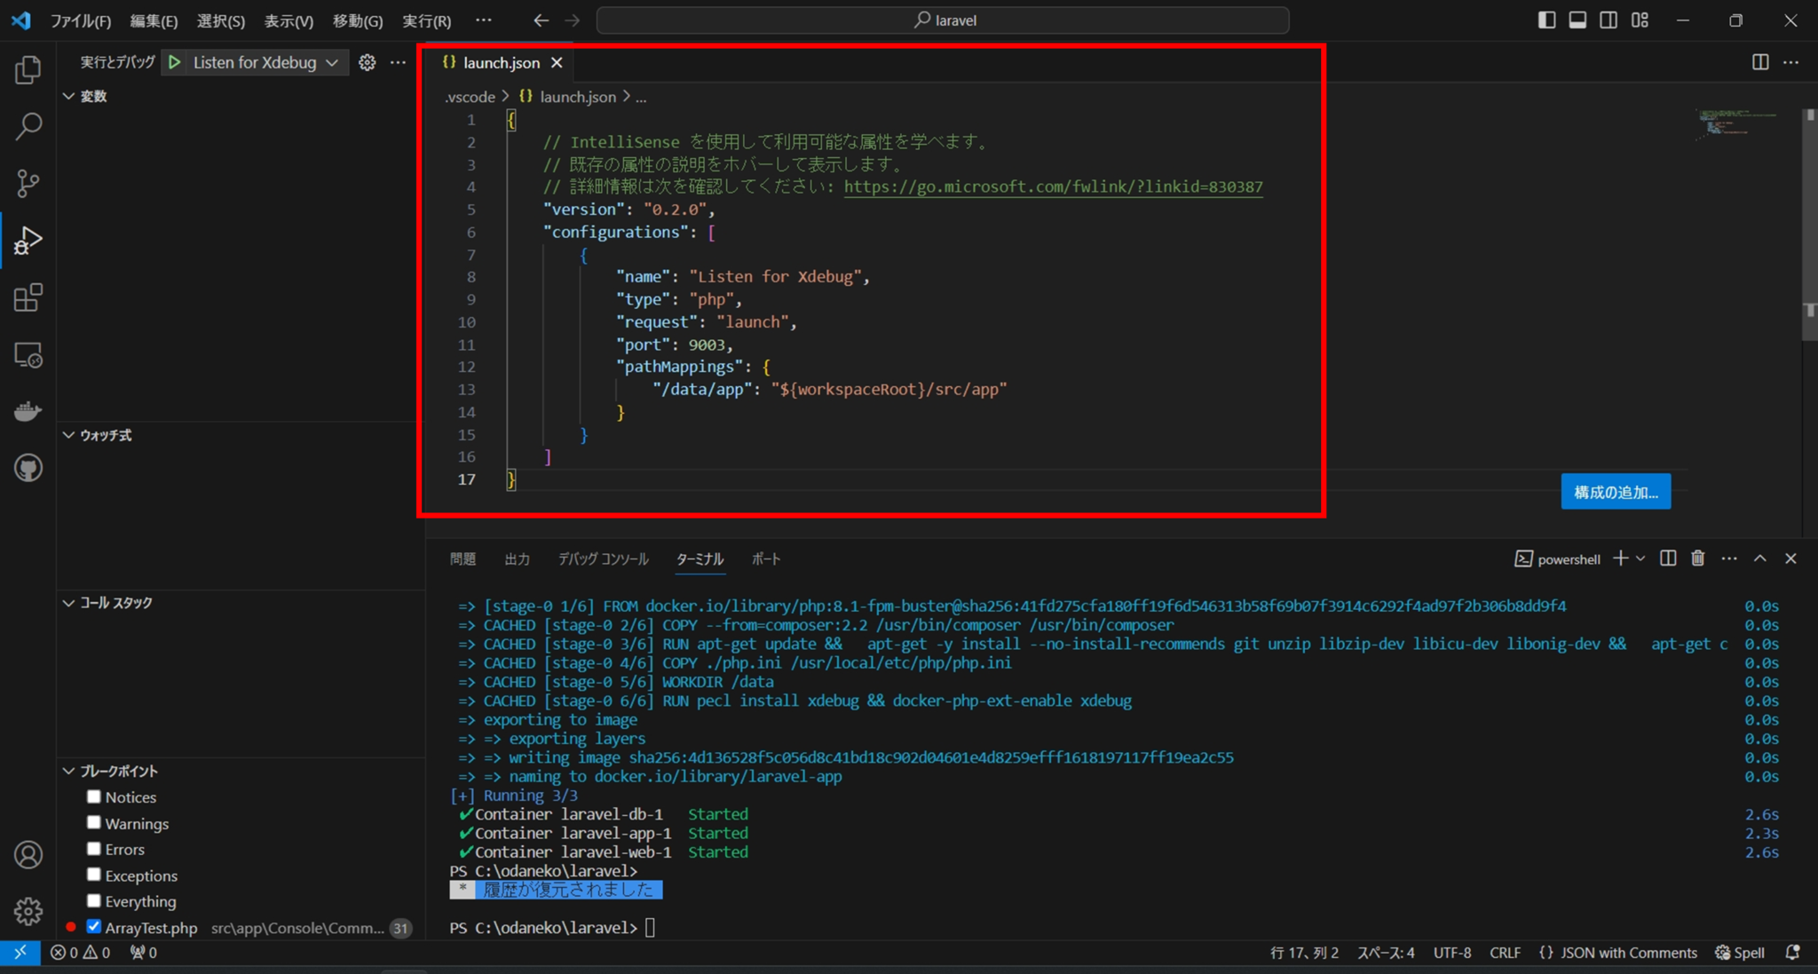
Task: Open the Explorer view in the activity bar
Action: pos(28,69)
